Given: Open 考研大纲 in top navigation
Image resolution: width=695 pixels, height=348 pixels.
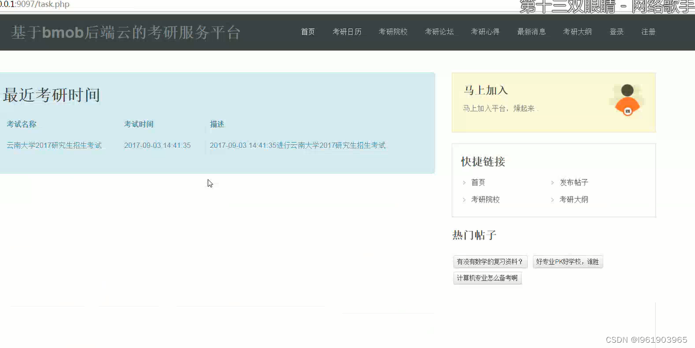Looking at the screenshot, I should tap(577, 32).
